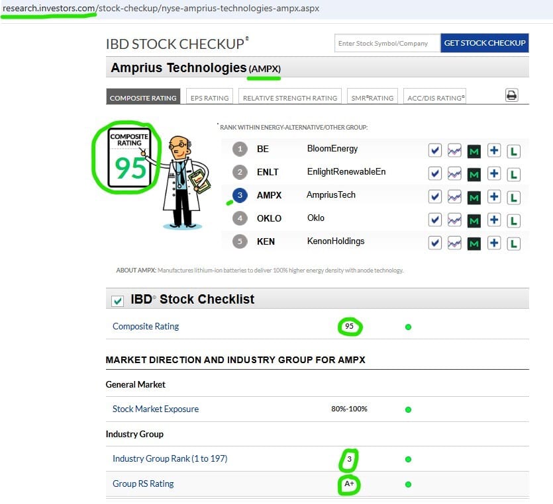The height and width of the screenshot is (504, 553).
Task: Print the page using the printer icon
Action: click(511, 95)
